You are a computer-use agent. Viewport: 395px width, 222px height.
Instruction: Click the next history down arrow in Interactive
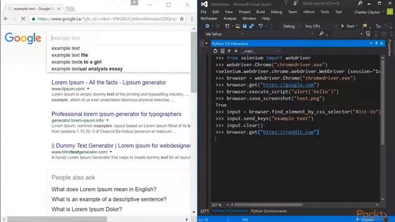pos(236,51)
